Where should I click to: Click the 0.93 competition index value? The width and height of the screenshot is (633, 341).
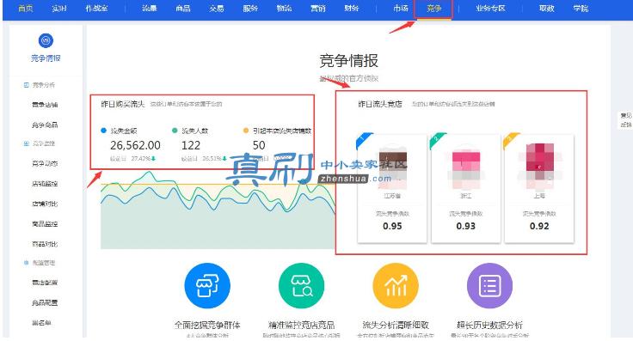466,226
